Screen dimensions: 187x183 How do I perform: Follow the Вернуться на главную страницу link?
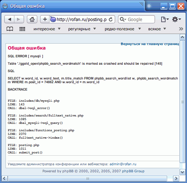pyautogui.click(x=150, y=44)
